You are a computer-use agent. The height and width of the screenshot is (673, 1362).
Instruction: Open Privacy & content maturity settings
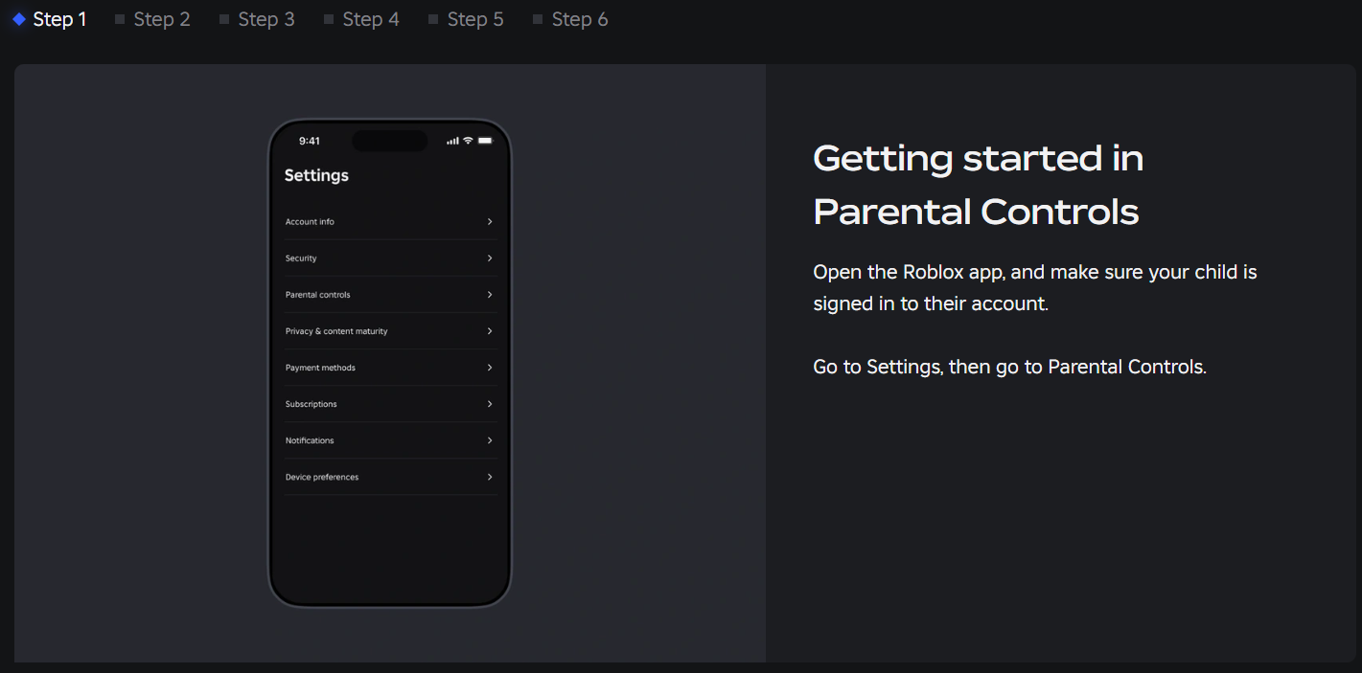[336, 331]
